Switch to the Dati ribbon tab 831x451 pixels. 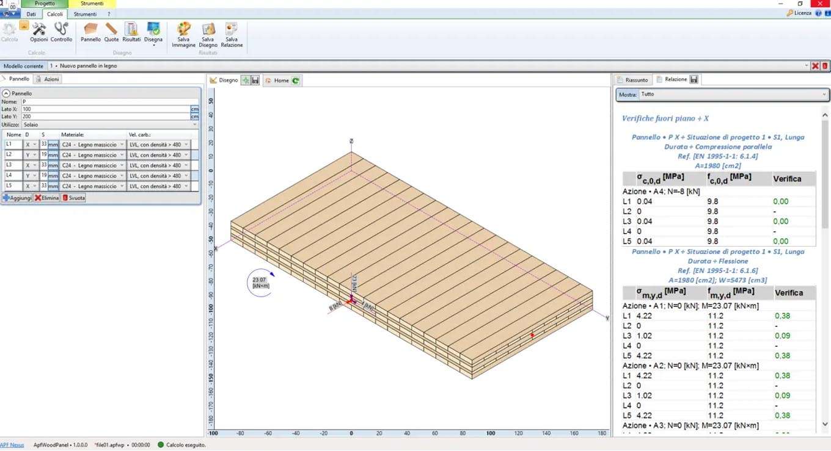coord(31,14)
